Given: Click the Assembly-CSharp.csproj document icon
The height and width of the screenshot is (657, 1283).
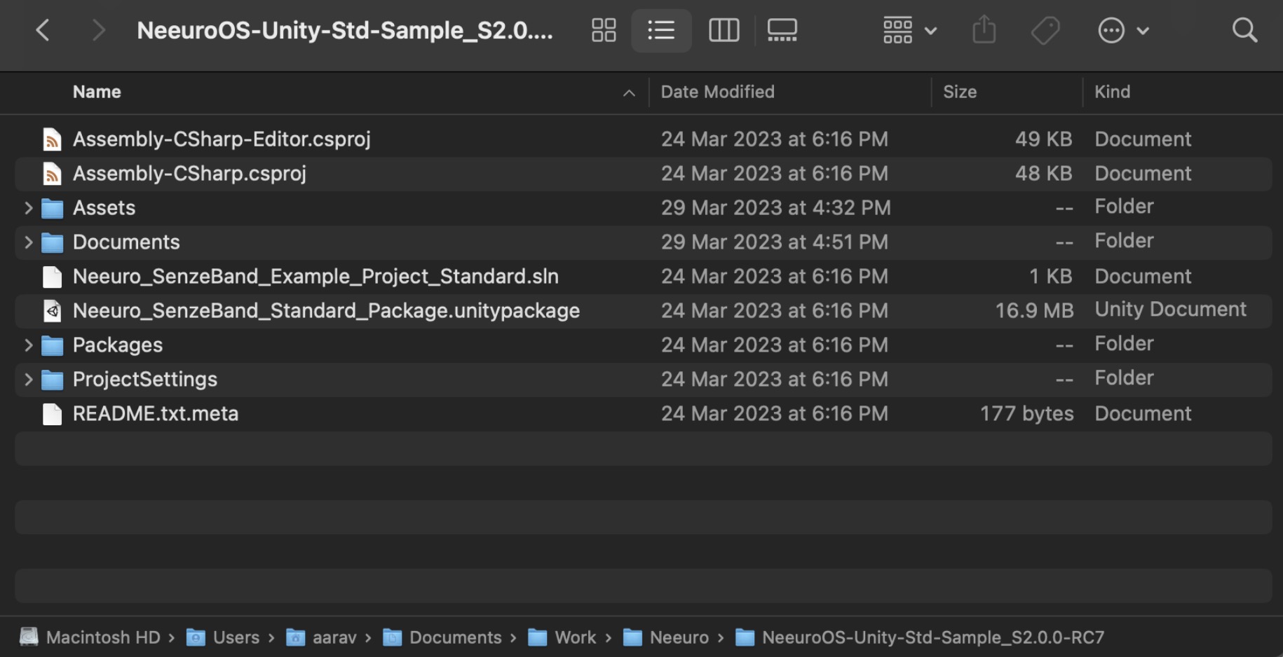Looking at the screenshot, I should [52, 173].
